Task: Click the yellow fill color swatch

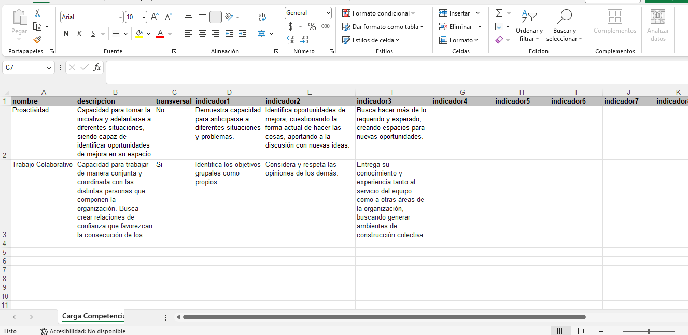Action: pyautogui.click(x=138, y=34)
